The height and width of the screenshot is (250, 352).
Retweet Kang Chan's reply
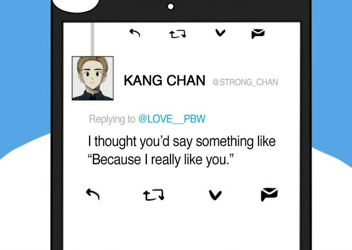tap(154, 195)
